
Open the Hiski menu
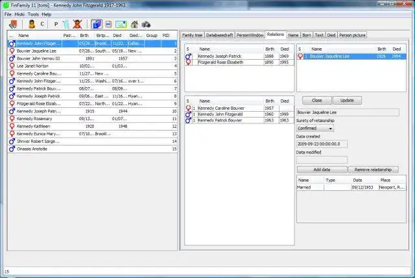[19, 14]
